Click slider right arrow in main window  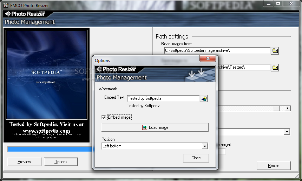[288, 109]
